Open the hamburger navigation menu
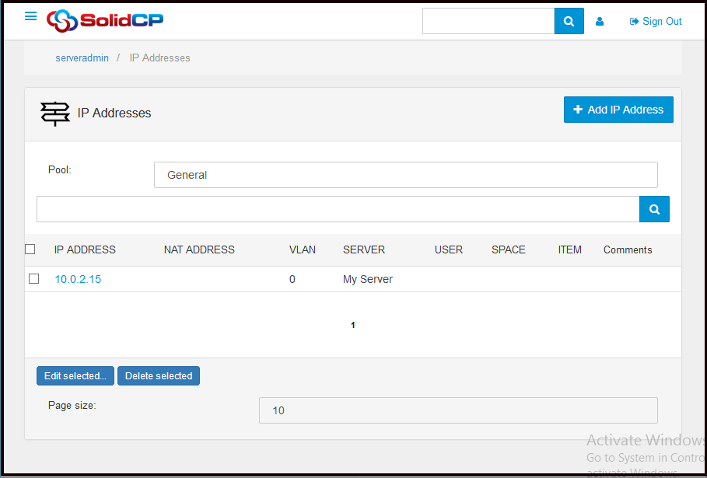Viewport: 707px width, 478px height. [31, 16]
